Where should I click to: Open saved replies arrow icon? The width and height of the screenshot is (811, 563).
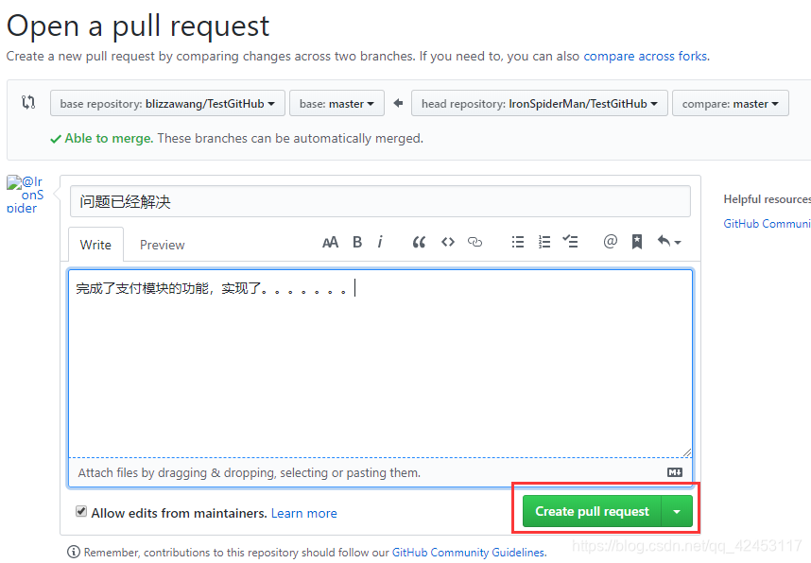click(669, 242)
